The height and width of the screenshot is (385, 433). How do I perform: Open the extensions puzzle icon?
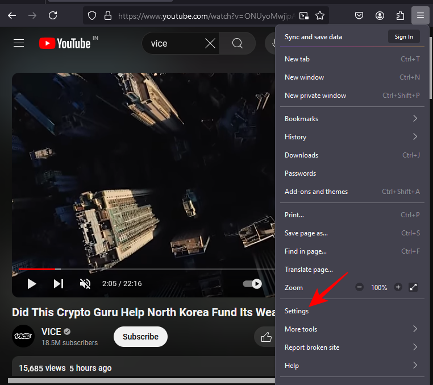coord(400,15)
